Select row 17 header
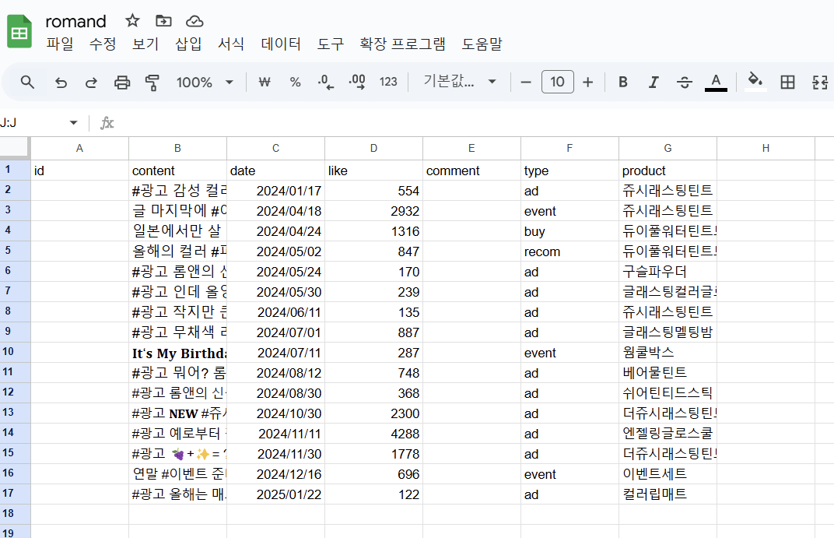Screen dimensions: 834x538 (15, 494)
